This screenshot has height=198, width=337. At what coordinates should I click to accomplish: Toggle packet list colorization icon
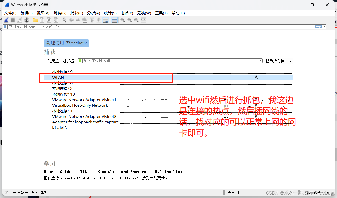point(114,20)
